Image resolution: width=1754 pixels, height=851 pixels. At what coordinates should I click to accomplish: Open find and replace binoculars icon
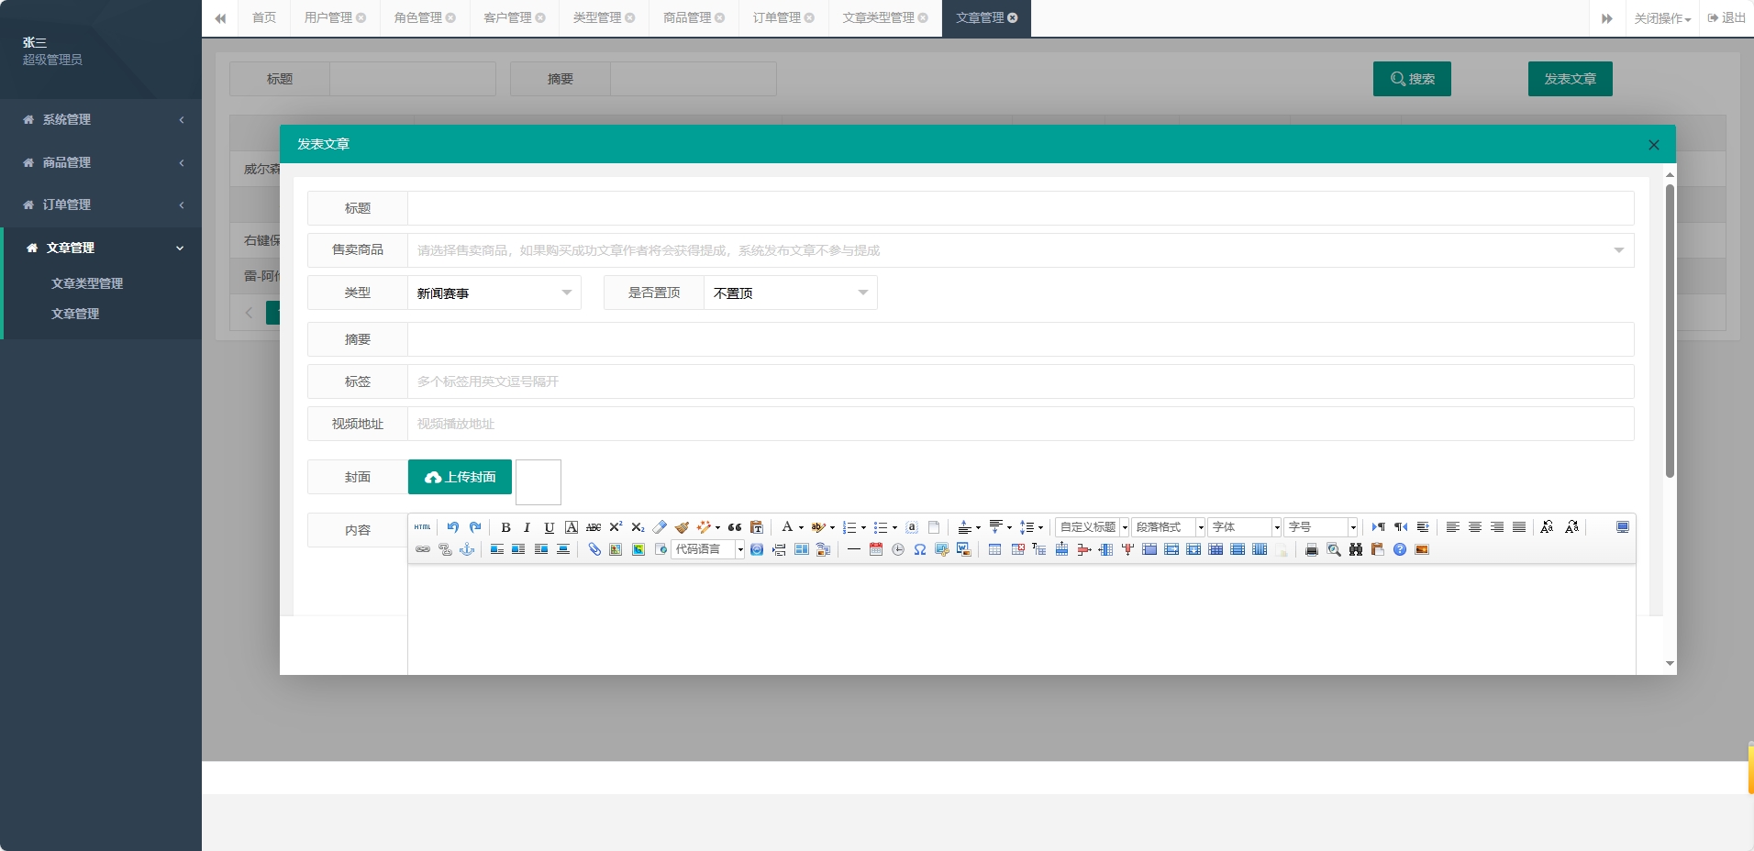tap(1356, 549)
